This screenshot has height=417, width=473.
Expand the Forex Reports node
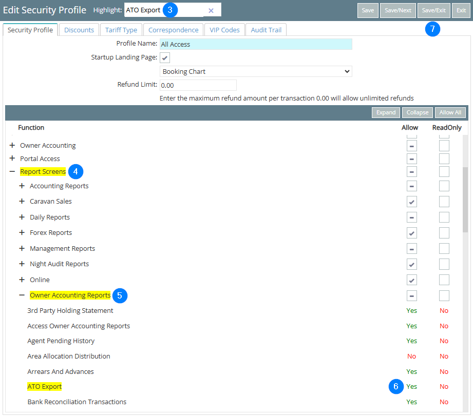[22, 233]
